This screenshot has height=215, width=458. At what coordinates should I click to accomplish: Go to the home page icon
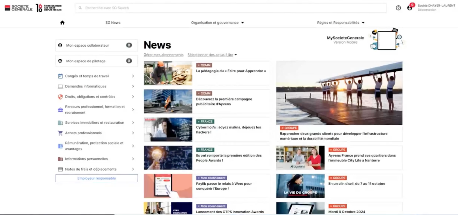pyautogui.click(x=62, y=23)
